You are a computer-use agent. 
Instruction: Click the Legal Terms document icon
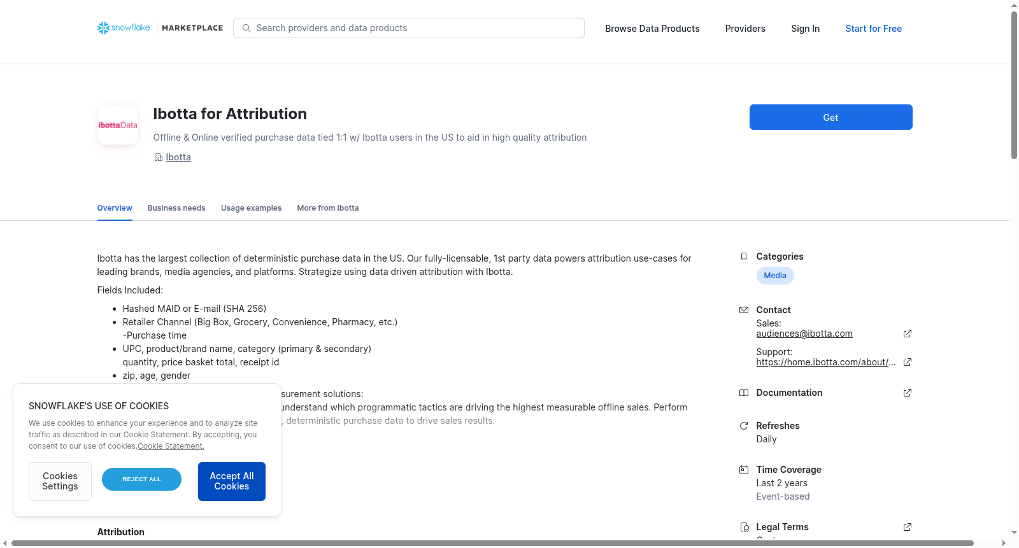[744, 527]
